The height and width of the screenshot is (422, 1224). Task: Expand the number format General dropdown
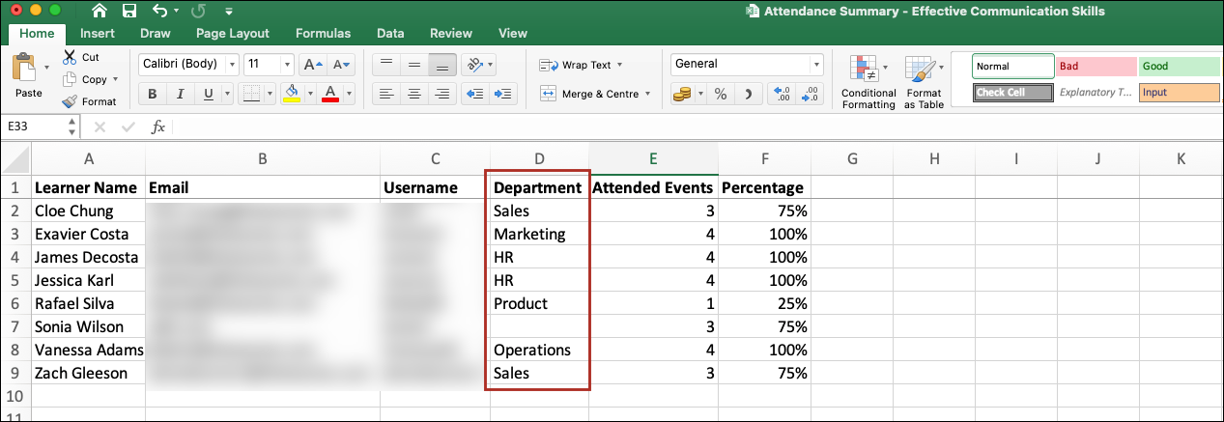click(817, 65)
